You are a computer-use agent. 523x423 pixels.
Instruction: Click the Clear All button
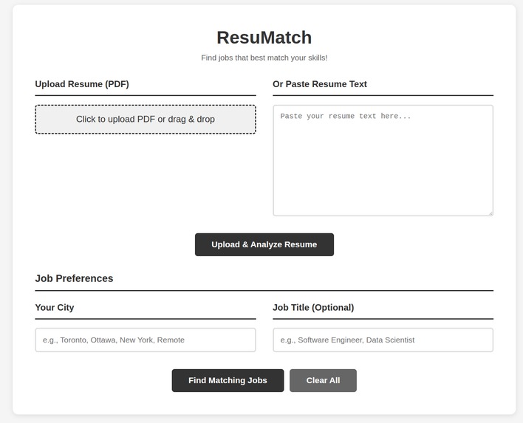click(323, 380)
